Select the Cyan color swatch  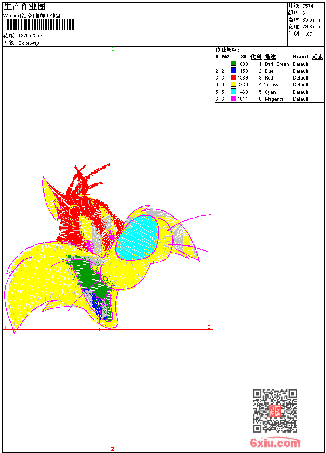tap(233, 92)
